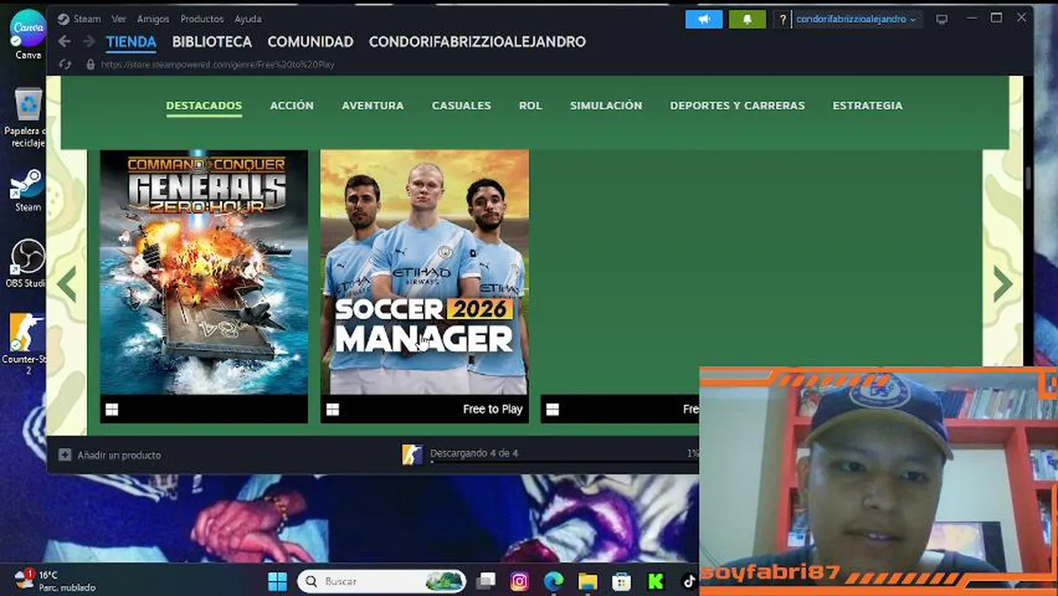Open File Explorer from the taskbar
Image resolution: width=1058 pixels, height=596 pixels.
587,581
